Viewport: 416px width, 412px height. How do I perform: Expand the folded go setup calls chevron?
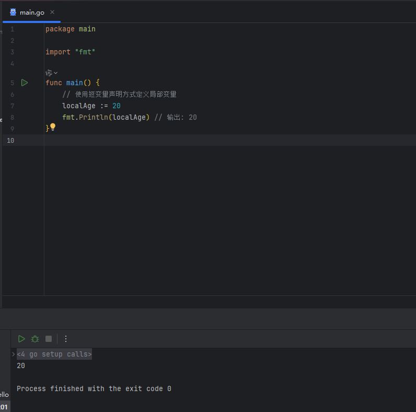(14, 354)
